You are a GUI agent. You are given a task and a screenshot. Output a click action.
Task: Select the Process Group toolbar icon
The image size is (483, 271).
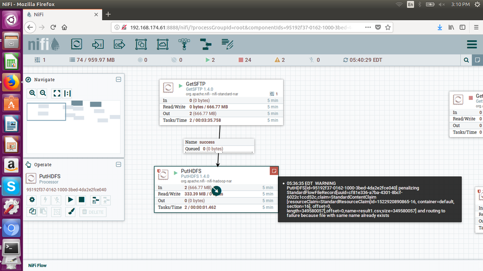(x=141, y=45)
